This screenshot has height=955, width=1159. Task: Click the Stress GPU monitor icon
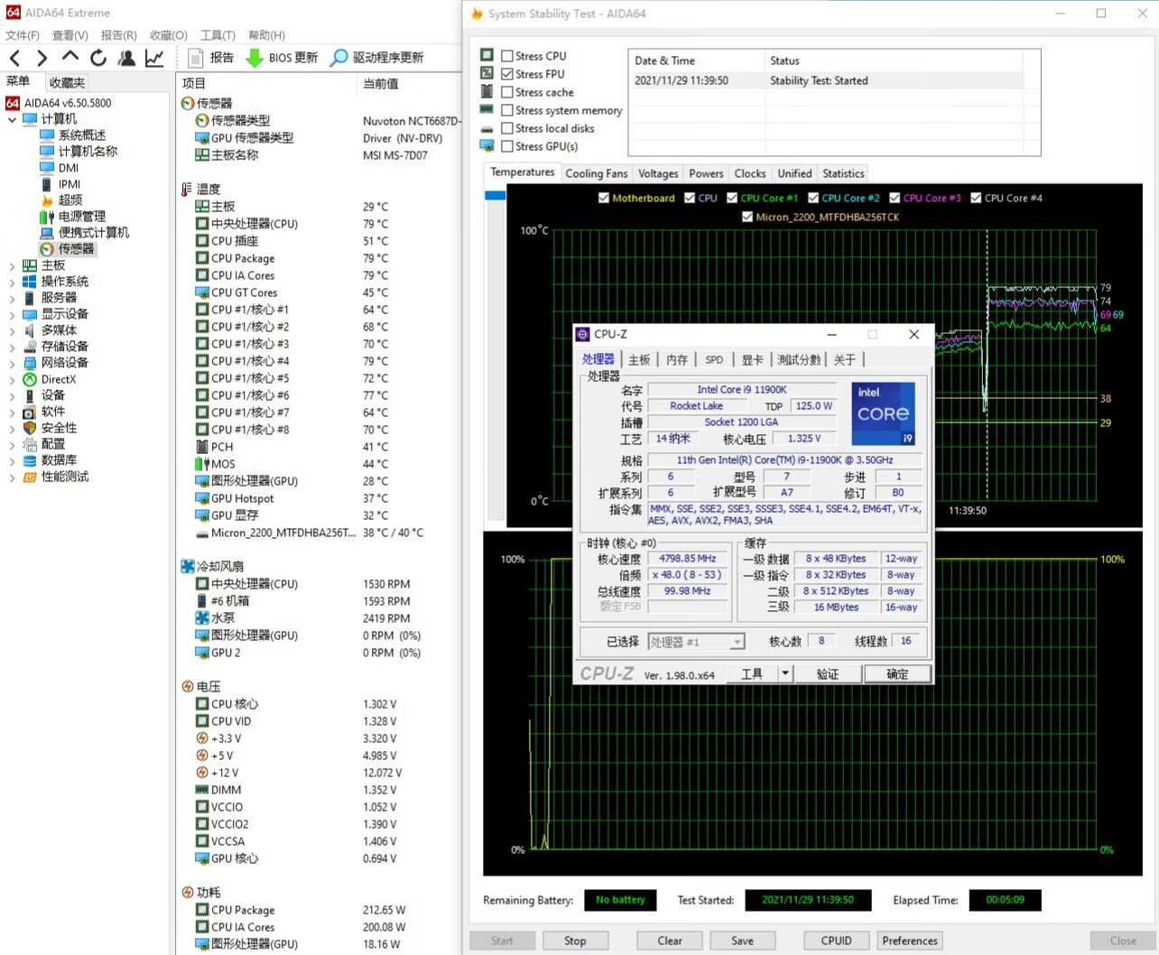coord(487,145)
